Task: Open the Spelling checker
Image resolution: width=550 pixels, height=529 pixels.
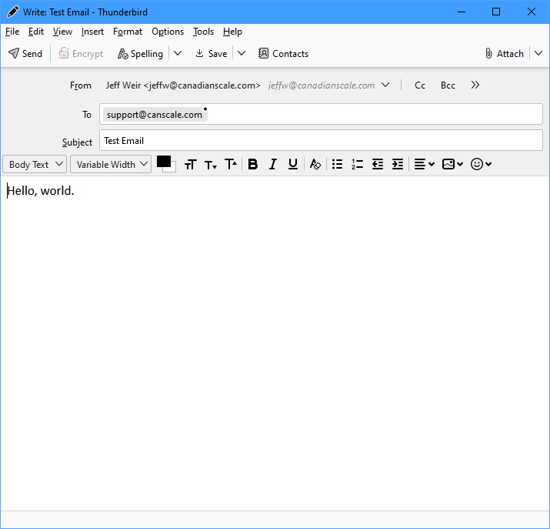Action: [x=140, y=54]
